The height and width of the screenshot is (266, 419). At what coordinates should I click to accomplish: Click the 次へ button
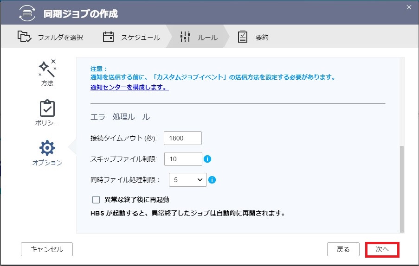click(x=382, y=249)
